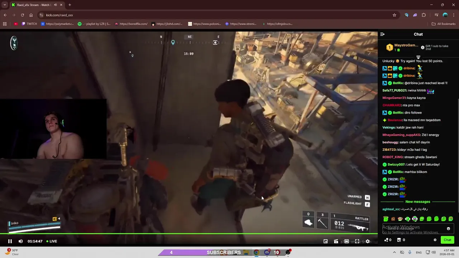Toggle theater mode in video player

tap(346, 241)
